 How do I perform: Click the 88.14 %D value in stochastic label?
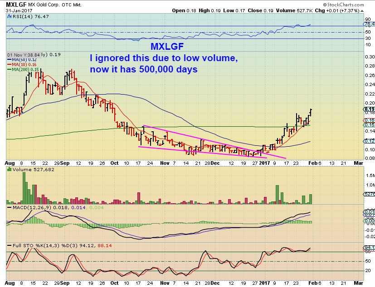tap(104, 245)
